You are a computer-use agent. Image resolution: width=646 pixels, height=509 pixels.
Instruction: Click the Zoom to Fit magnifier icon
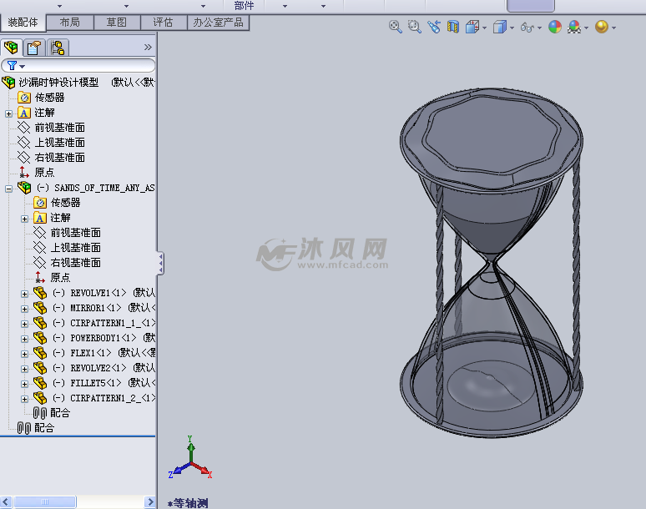pos(396,27)
